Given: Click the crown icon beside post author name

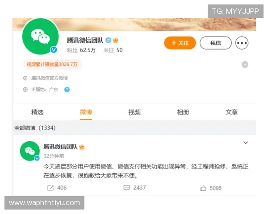Looking at the screenshot, I should click(82, 147).
